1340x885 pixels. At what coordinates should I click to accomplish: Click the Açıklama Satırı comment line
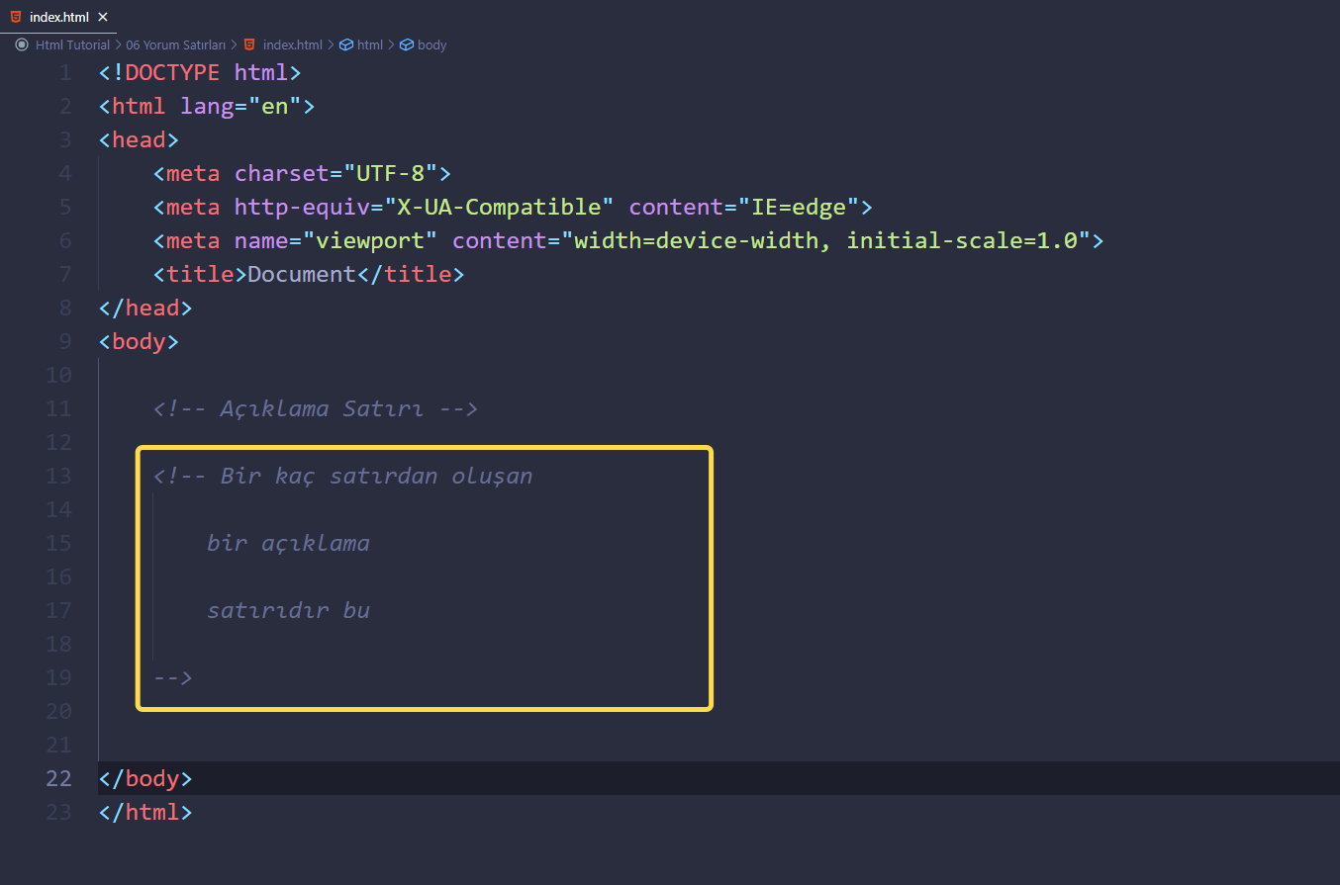coord(316,408)
